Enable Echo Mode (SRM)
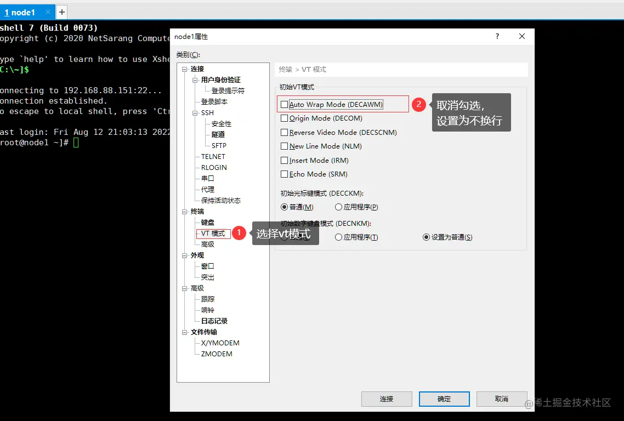624x421 pixels. tap(284, 174)
